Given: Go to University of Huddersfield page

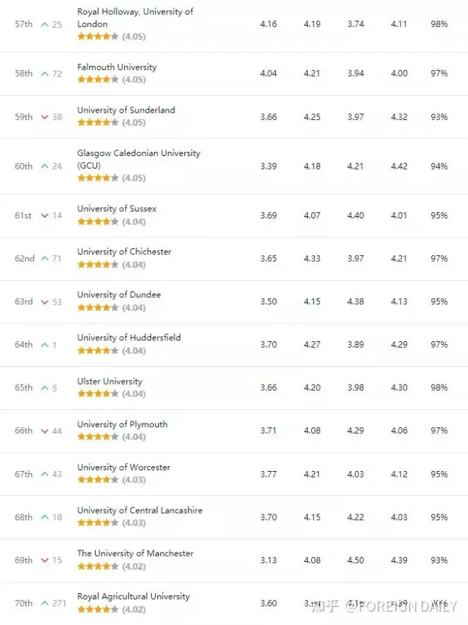Looking at the screenshot, I should [128, 337].
